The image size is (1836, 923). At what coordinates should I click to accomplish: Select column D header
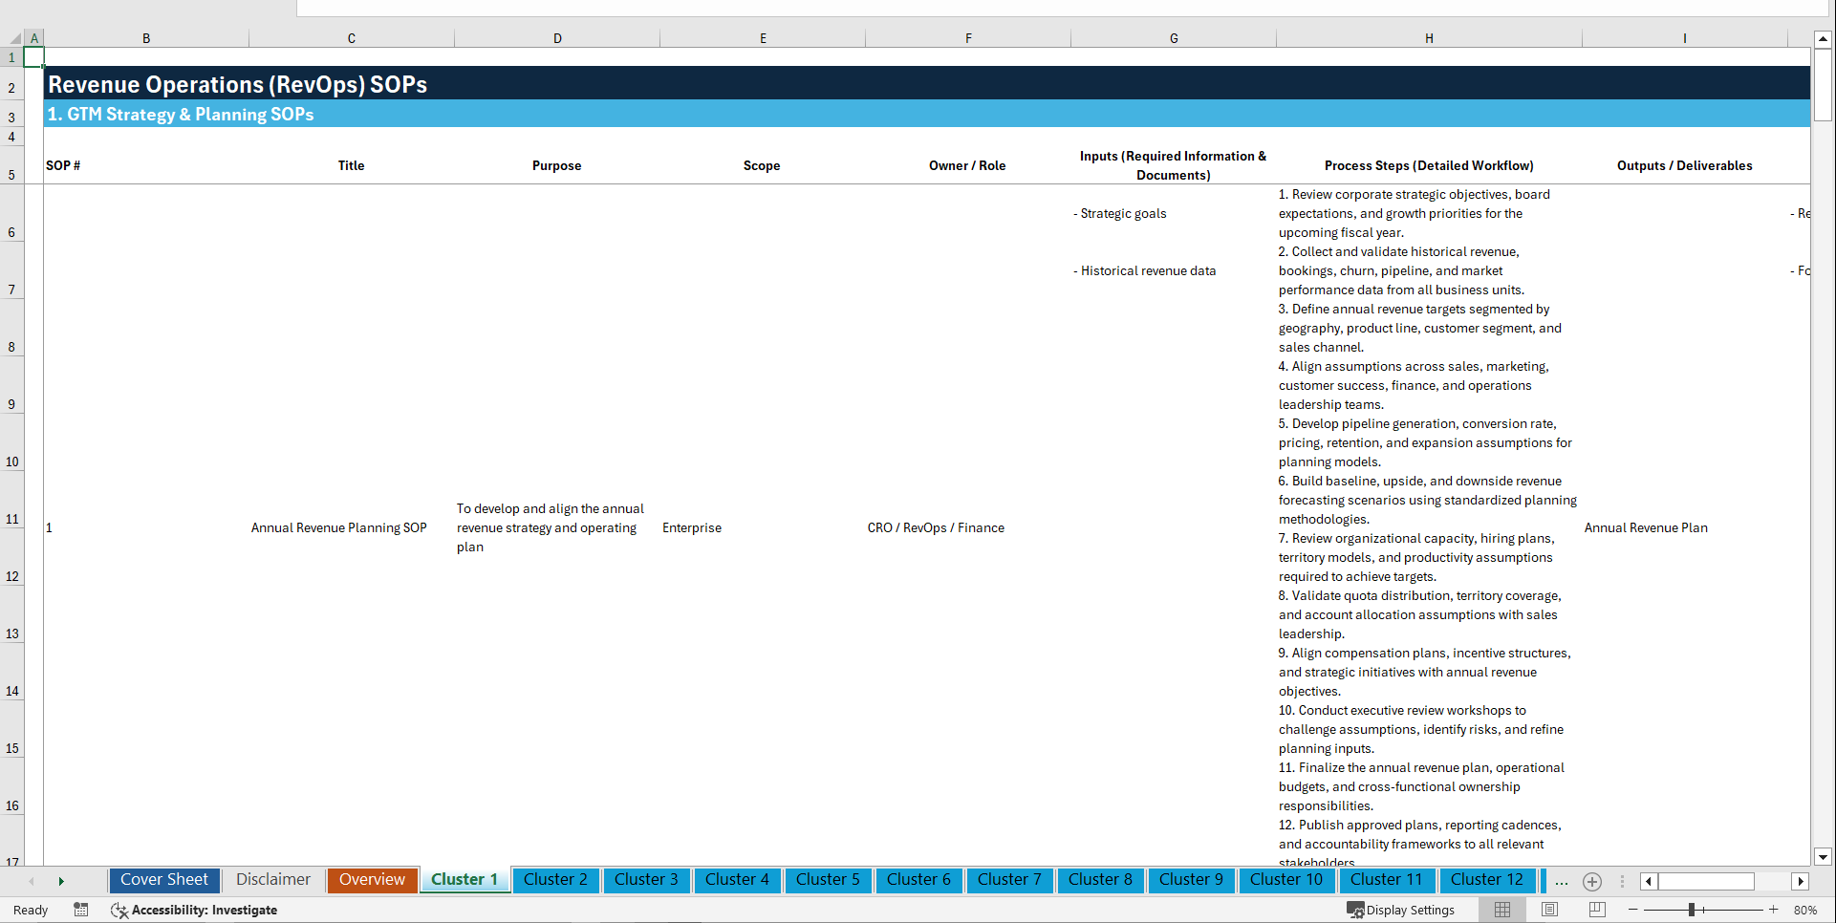coord(557,38)
